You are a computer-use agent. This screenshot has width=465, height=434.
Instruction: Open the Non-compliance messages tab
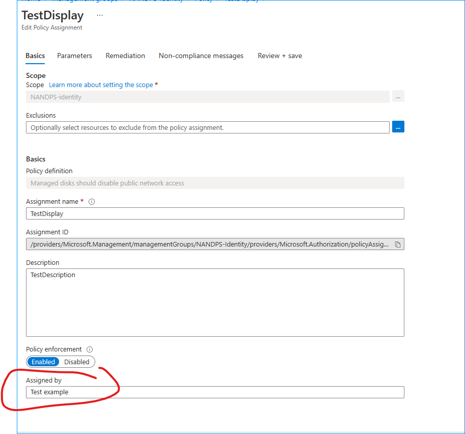tap(201, 56)
